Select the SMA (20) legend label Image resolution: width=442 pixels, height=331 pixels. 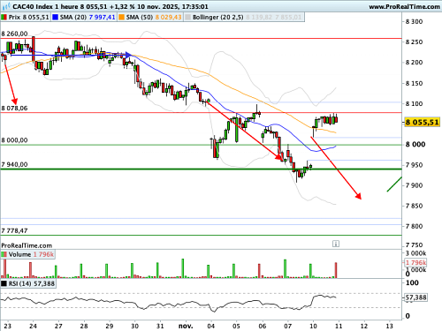(73, 18)
